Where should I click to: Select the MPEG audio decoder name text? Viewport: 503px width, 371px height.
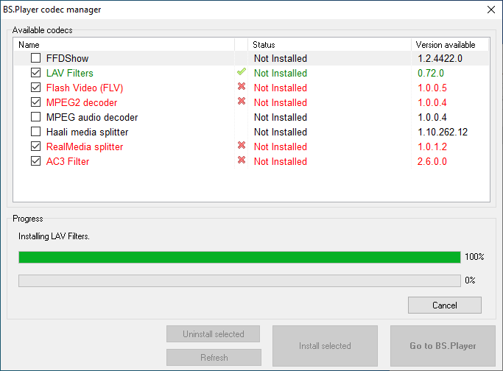point(92,117)
